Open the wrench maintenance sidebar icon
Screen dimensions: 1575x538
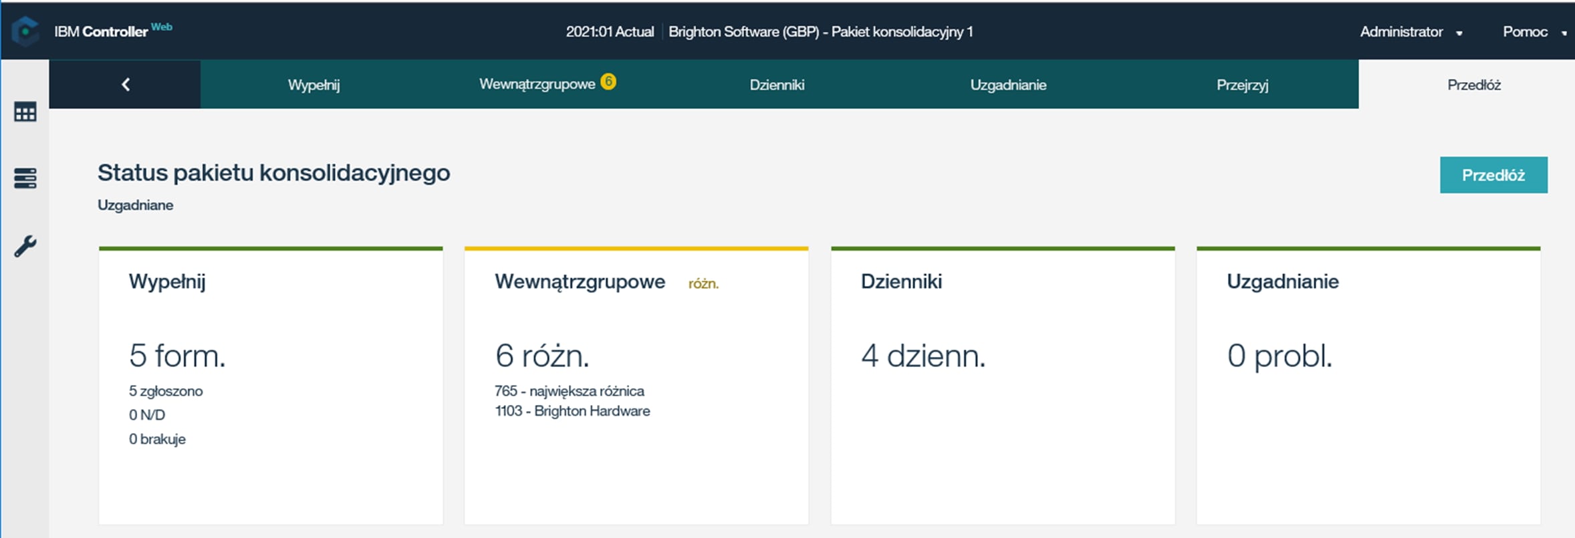pyautogui.click(x=25, y=247)
